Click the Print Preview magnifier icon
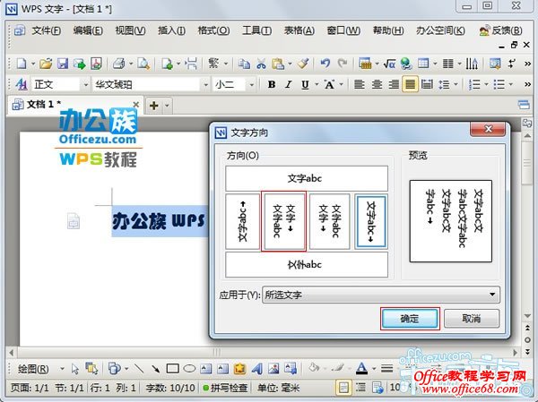The height and width of the screenshot is (402, 538). pyautogui.click(x=143, y=64)
